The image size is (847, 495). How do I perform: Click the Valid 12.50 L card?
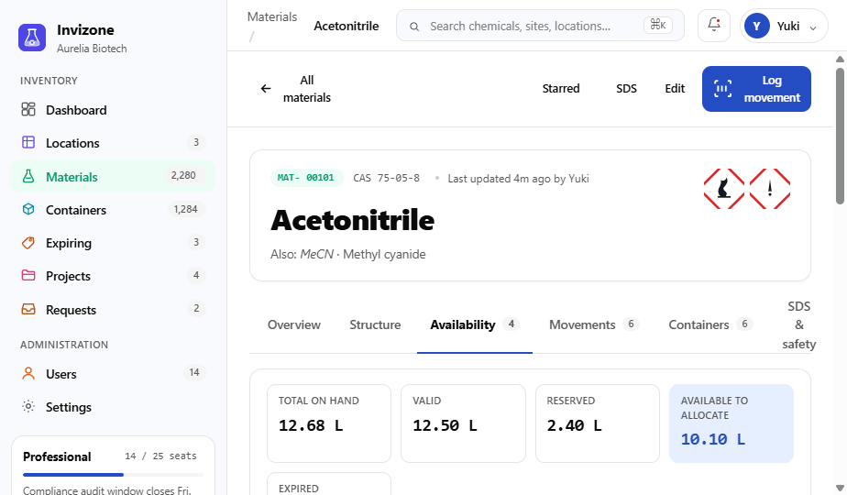coord(463,423)
